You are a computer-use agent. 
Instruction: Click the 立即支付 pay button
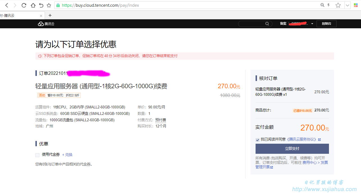click(x=292, y=149)
